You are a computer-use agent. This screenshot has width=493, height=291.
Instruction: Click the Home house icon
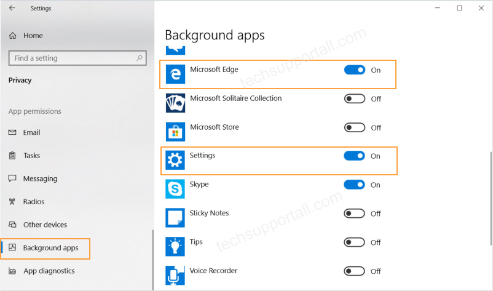[x=12, y=36]
